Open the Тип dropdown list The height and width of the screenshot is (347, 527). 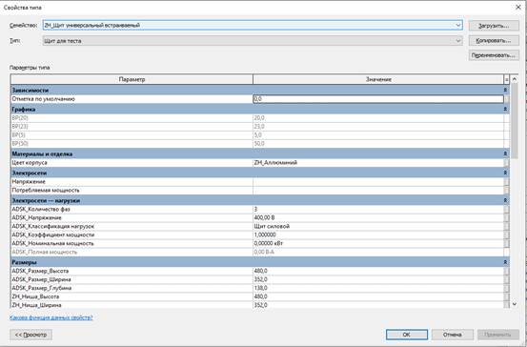(457, 41)
